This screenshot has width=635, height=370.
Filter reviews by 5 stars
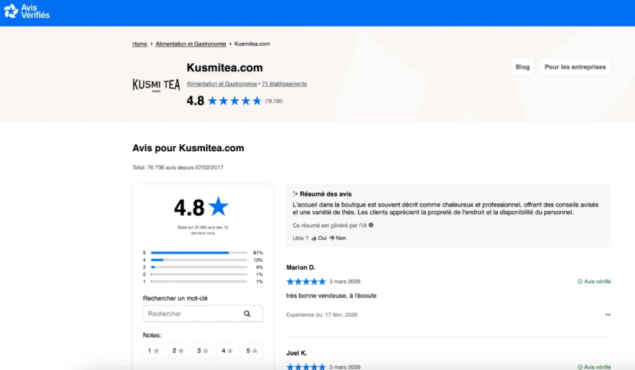click(252, 351)
